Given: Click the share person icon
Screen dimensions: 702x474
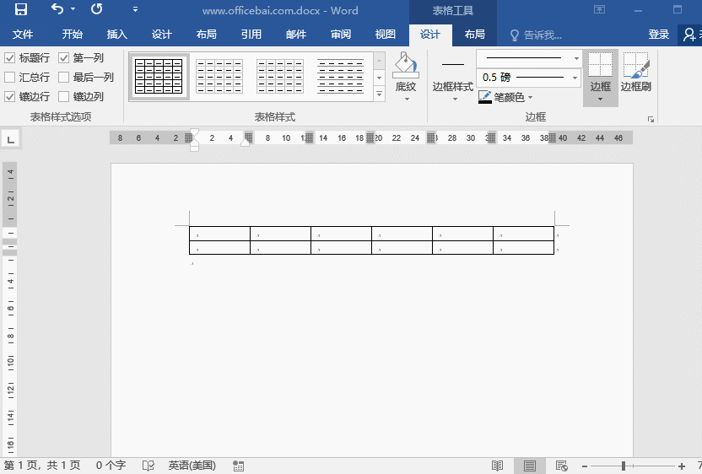Looking at the screenshot, I should click(x=690, y=35).
